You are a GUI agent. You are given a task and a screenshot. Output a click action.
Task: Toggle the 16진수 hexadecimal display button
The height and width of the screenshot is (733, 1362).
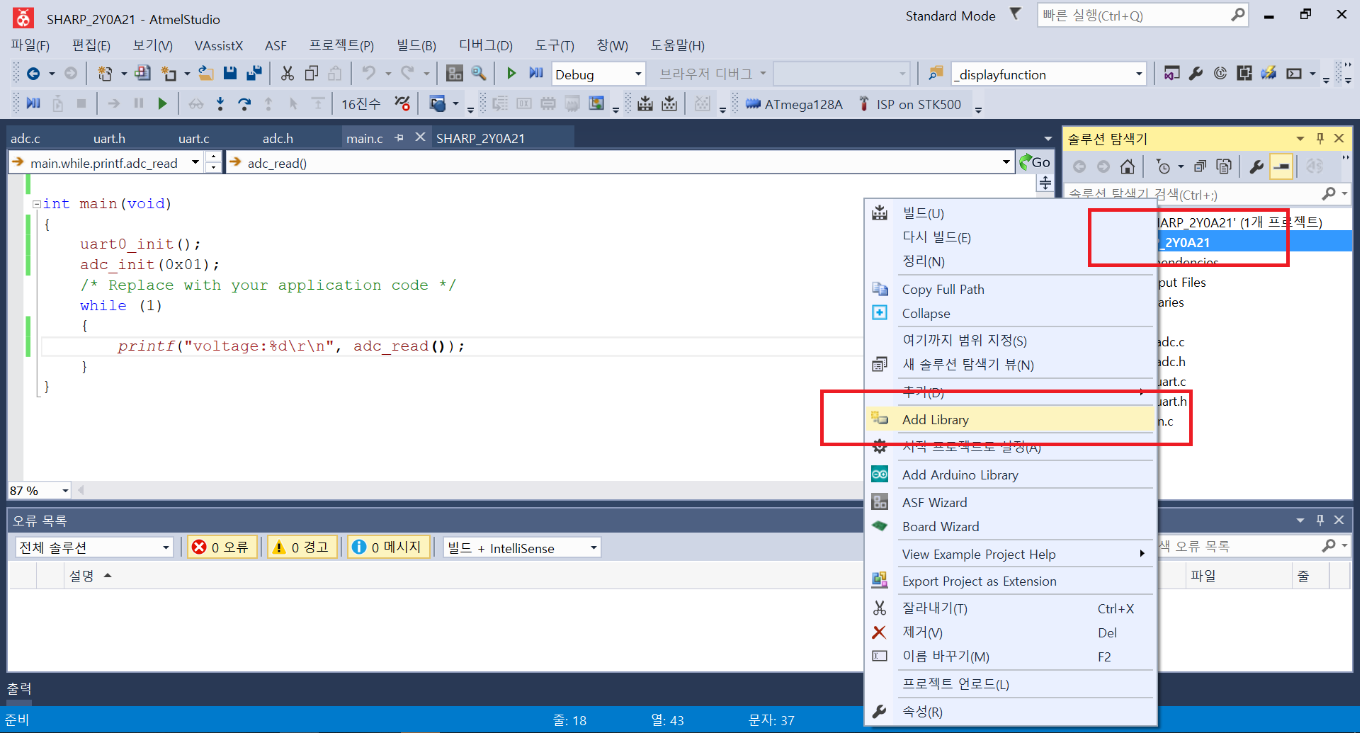(361, 104)
